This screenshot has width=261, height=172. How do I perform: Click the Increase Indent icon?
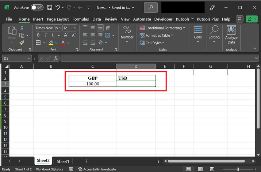coord(93,43)
